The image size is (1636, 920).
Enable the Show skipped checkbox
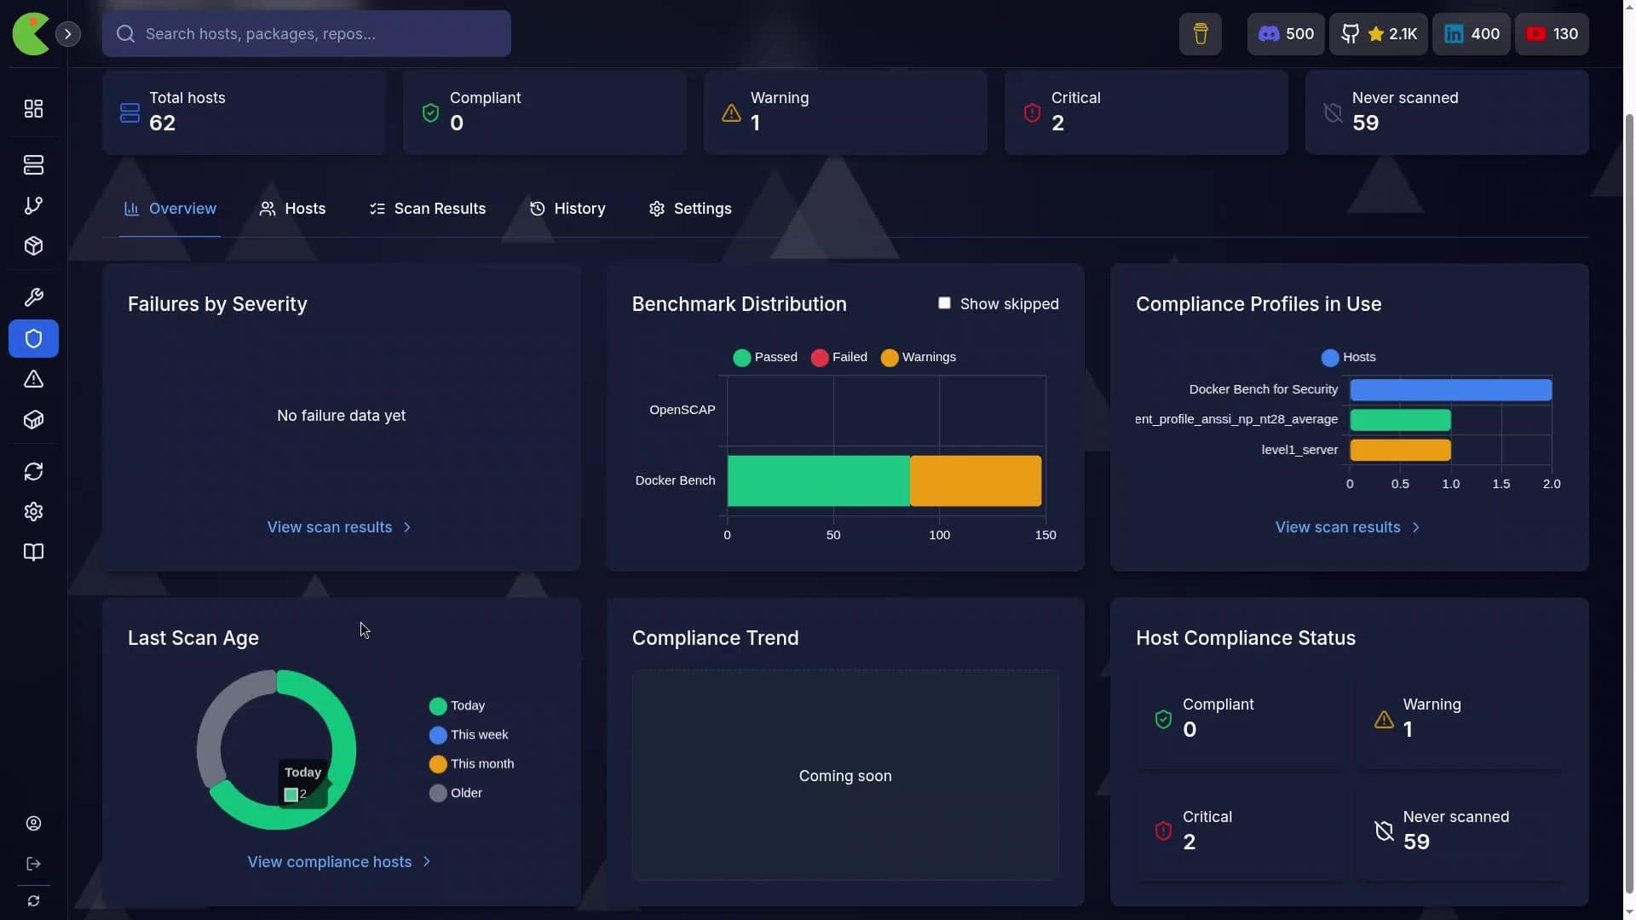point(944,303)
